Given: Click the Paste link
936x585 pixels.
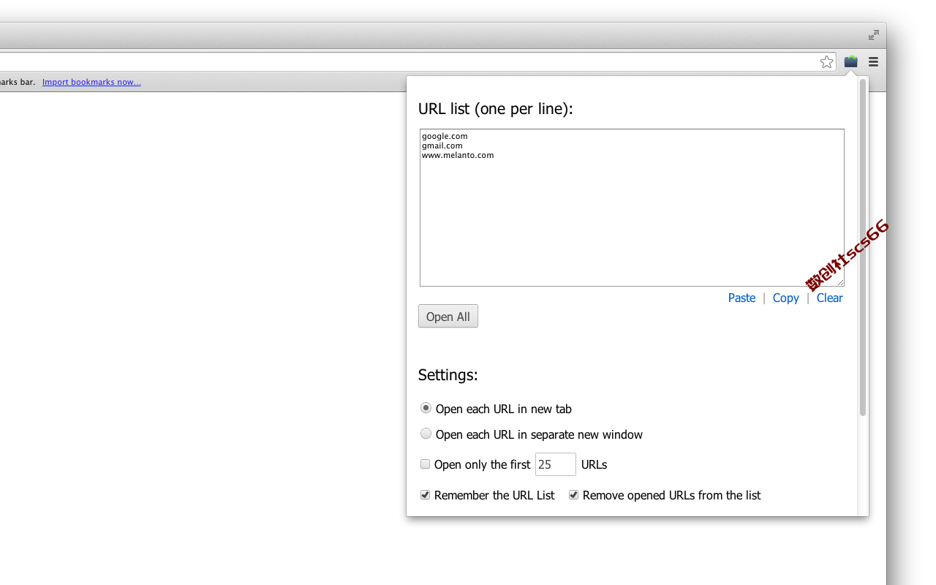Looking at the screenshot, I should tap(741, 298).
